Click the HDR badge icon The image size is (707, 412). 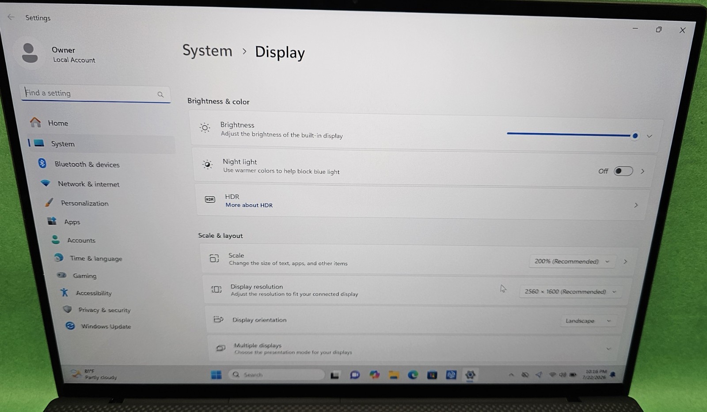(x=210, y=199)
